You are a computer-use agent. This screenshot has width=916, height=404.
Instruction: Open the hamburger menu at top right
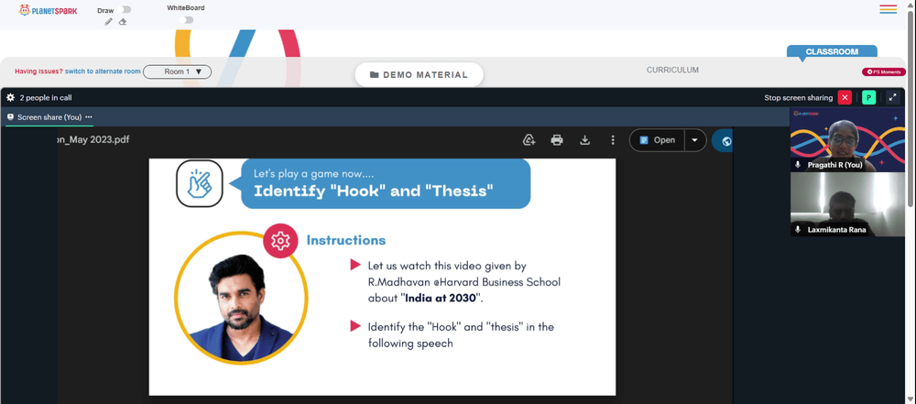point(888,9)
